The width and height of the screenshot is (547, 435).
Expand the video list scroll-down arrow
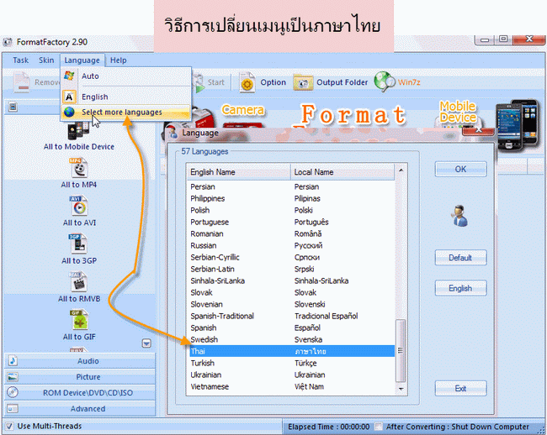(146, 343)
